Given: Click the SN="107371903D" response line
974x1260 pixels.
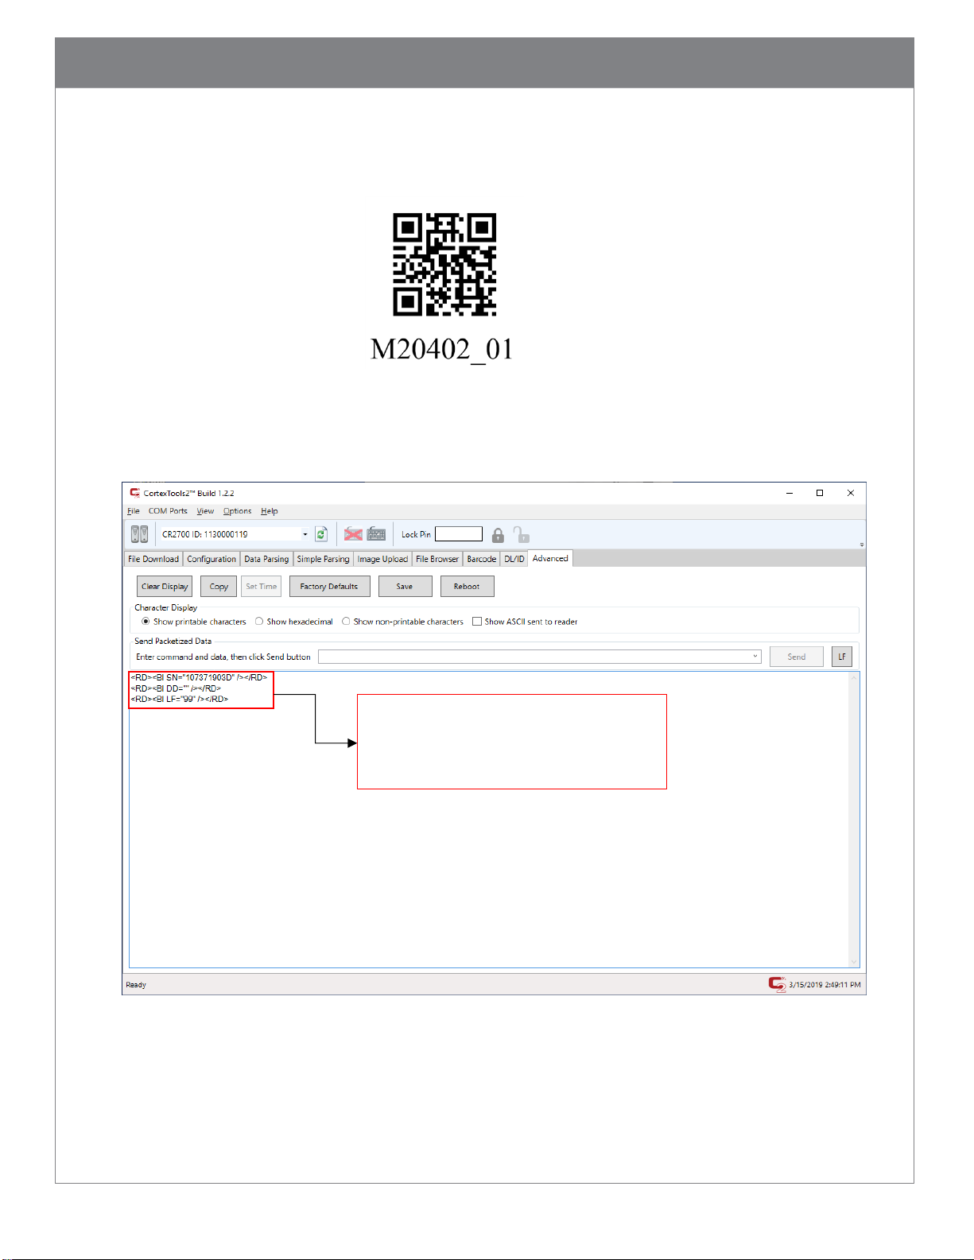Looking at the screenshot, I should click(199, 677).
